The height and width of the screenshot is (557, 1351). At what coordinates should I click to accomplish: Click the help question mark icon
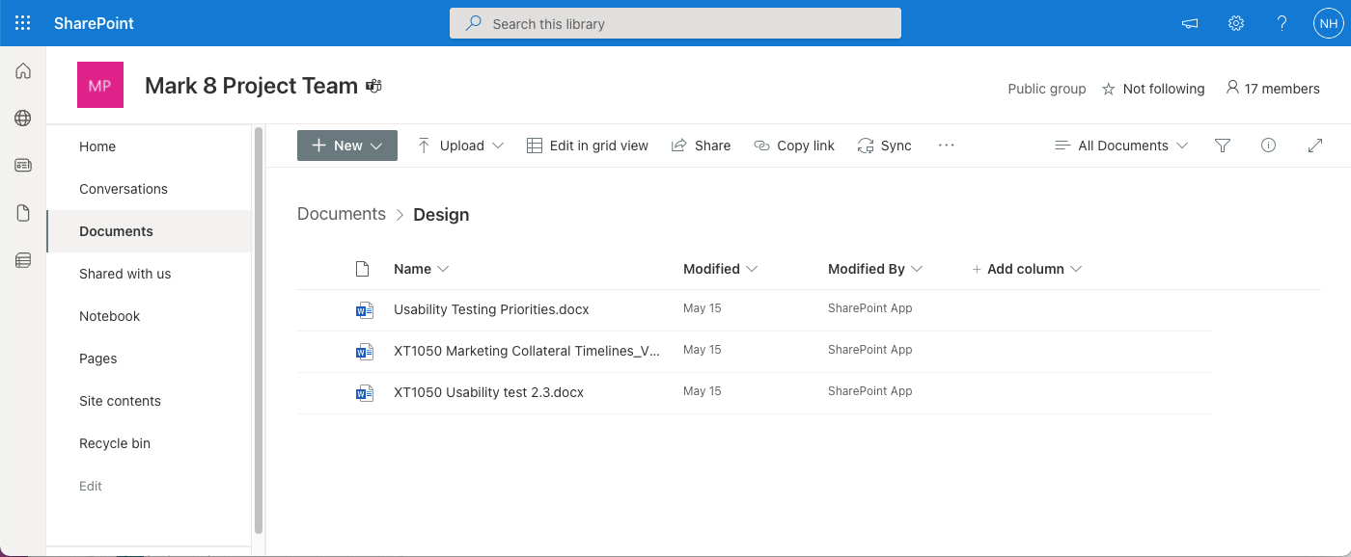(1282, 23)
